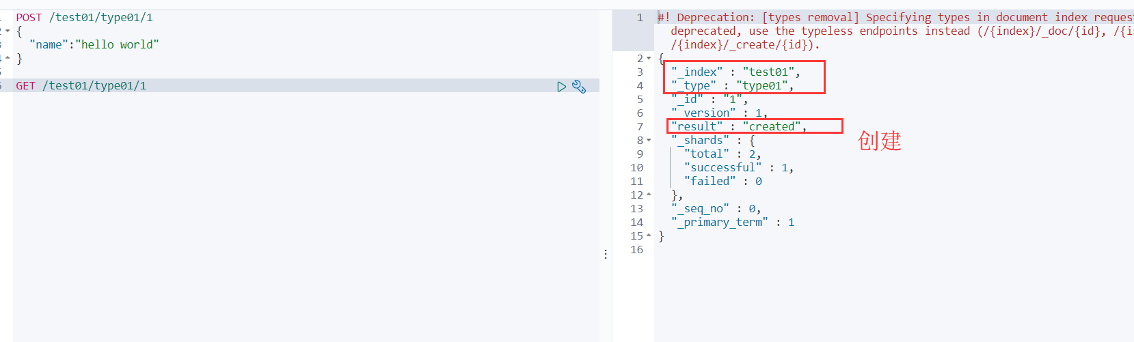Click the Deprecation warning comment in response
This screenshot has height=342, width=1134.
coord(895,31)
